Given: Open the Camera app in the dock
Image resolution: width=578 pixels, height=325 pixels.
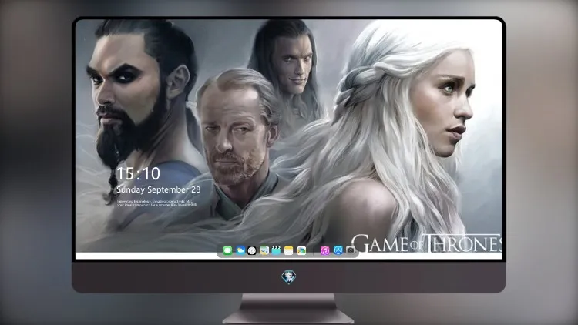Looking at the screenshot, I should [x=350, y=250].
